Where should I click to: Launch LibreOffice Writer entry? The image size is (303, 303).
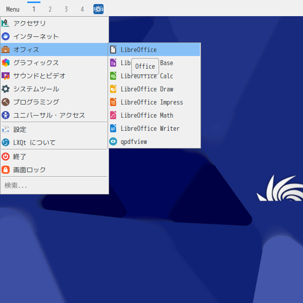(154, 128)
